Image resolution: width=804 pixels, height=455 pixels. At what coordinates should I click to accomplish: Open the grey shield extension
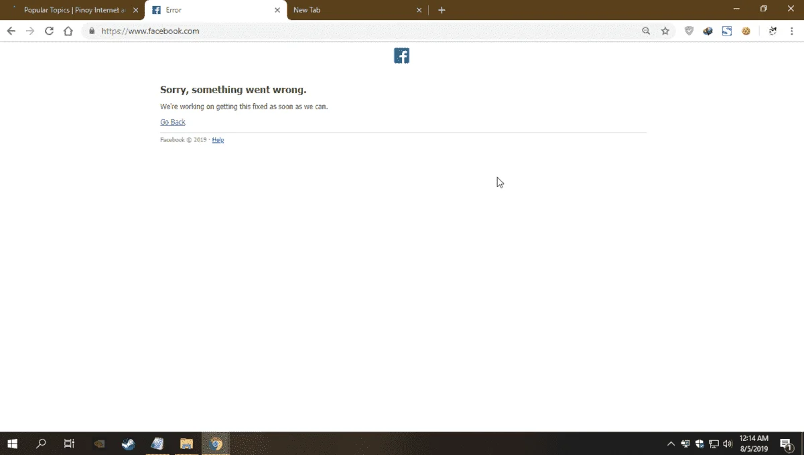coord(689,31)
